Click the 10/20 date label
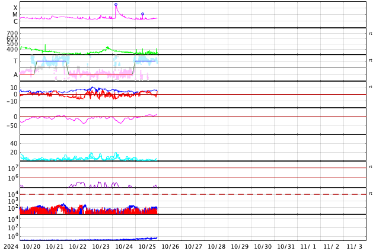 click(x=31, y=247)
